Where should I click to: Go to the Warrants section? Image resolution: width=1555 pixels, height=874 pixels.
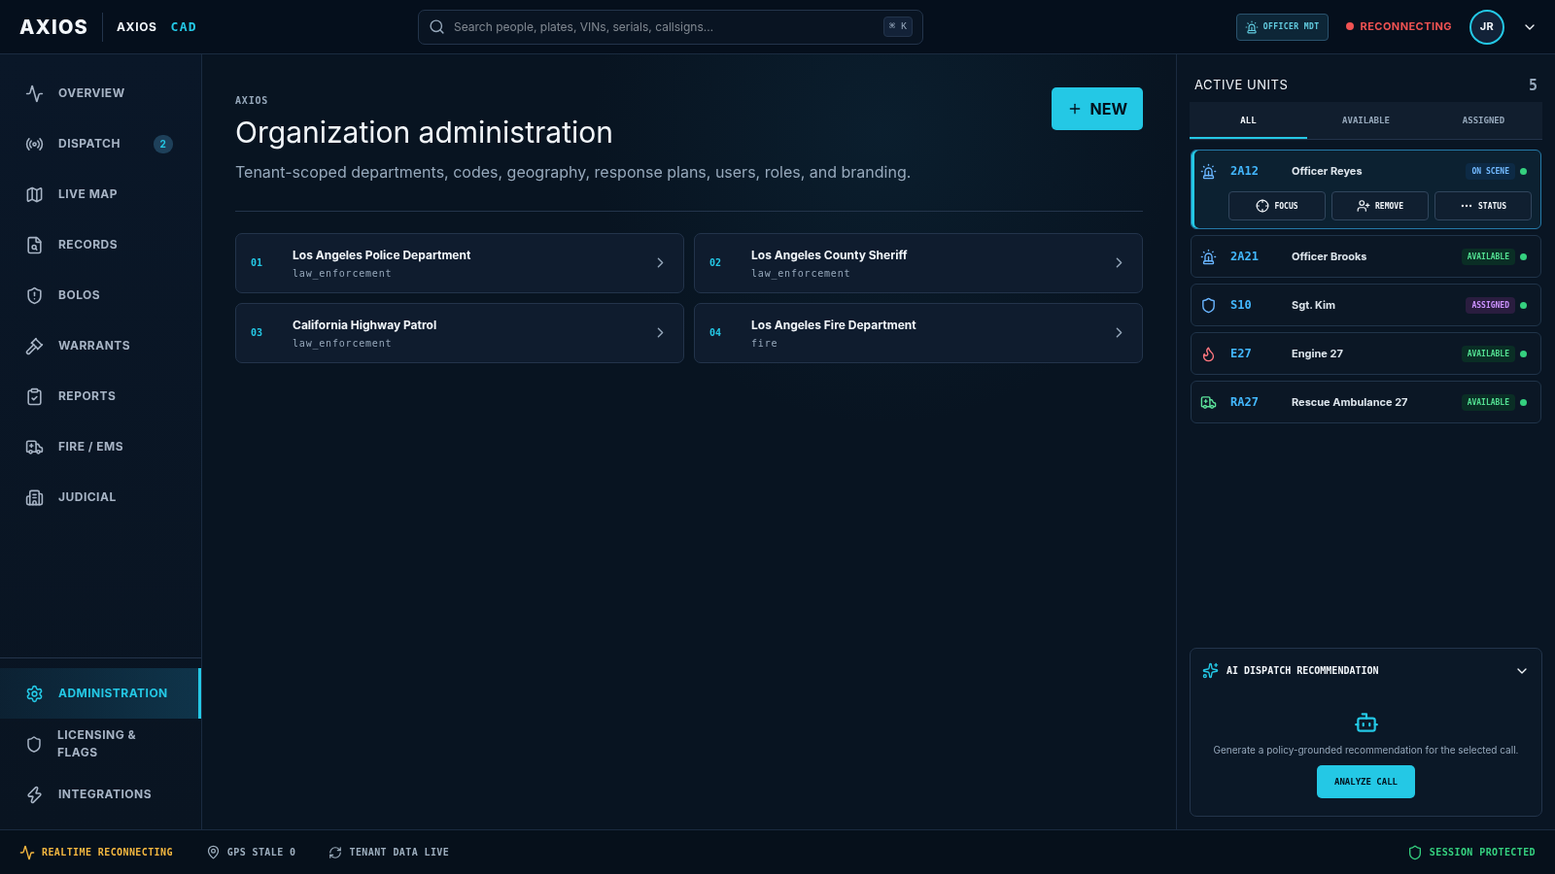coord(101,346)
